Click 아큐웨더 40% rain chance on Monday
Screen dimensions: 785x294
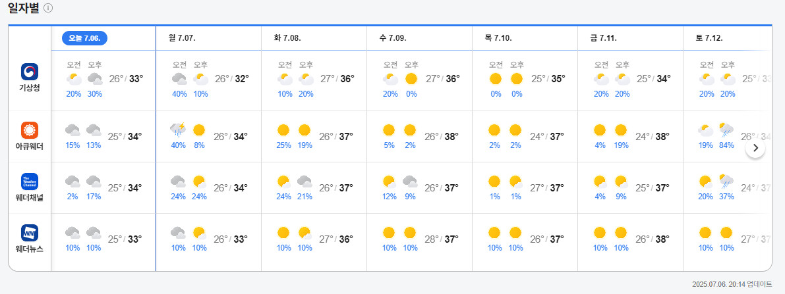(178, 145)
